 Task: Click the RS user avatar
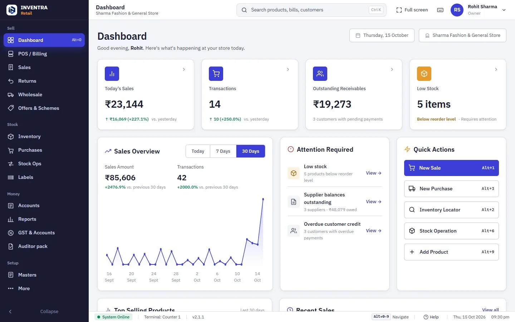[x=457, y=10]
